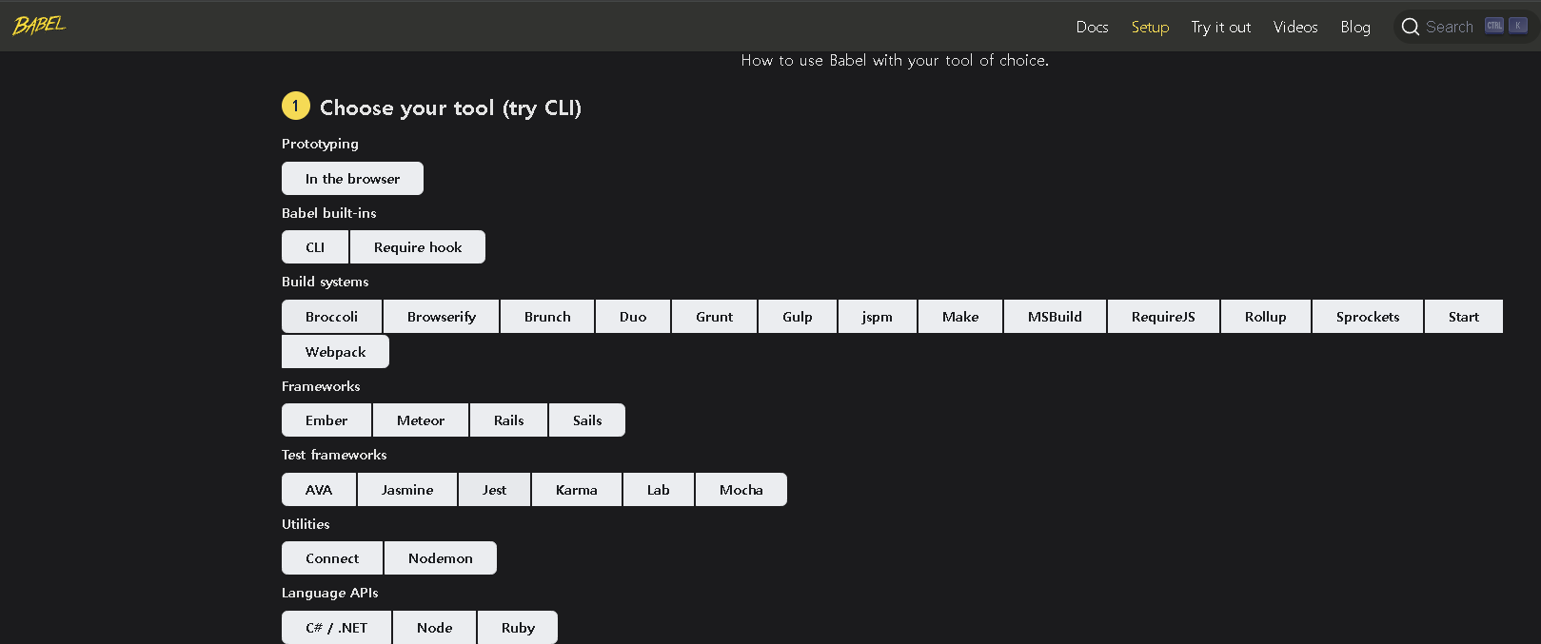Click the 'Frameworks' section label
Screen dimensions: 1541x644
click(321, 386)
